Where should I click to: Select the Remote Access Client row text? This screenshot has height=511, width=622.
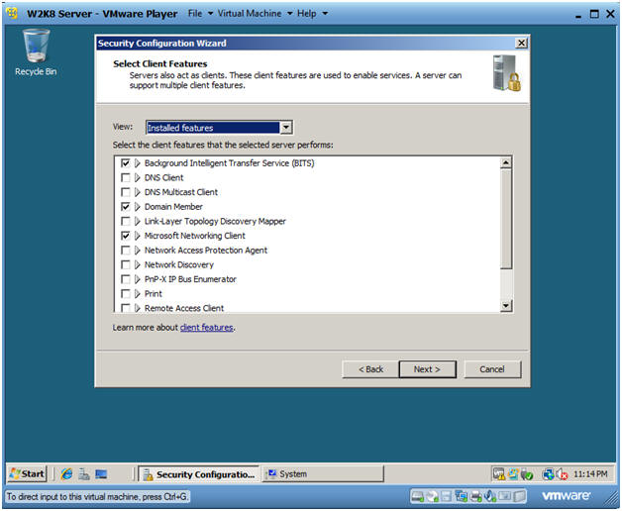(184, 308)
